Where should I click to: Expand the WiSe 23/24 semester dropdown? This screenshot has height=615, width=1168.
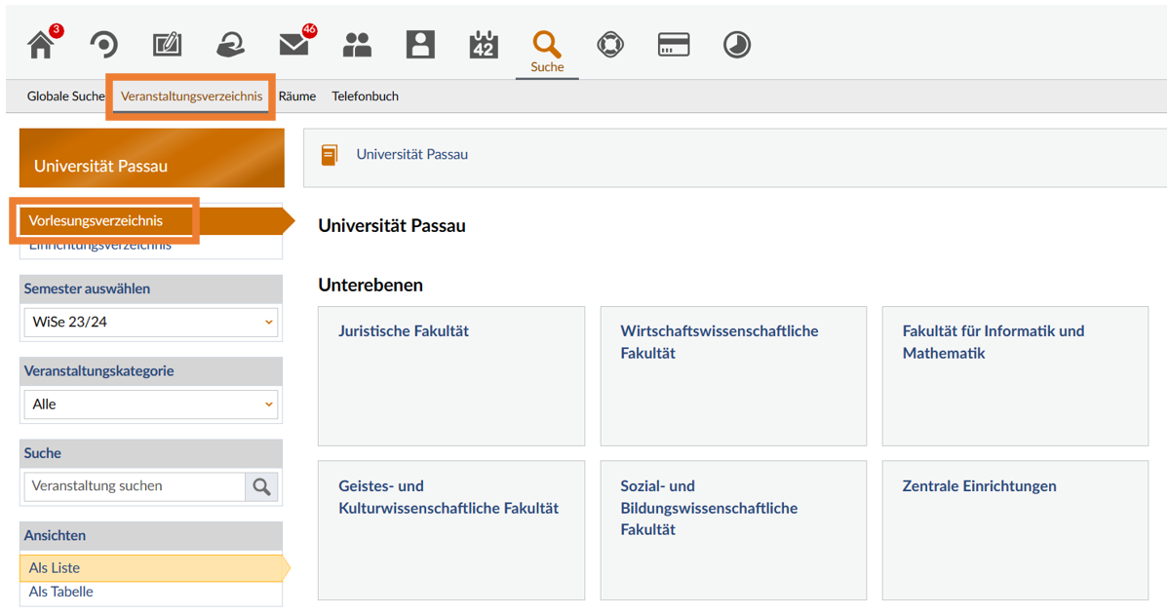151,323
